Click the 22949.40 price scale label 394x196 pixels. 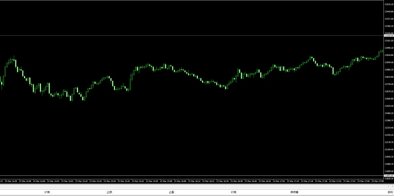pyautogui.click(x=389, y=62)
